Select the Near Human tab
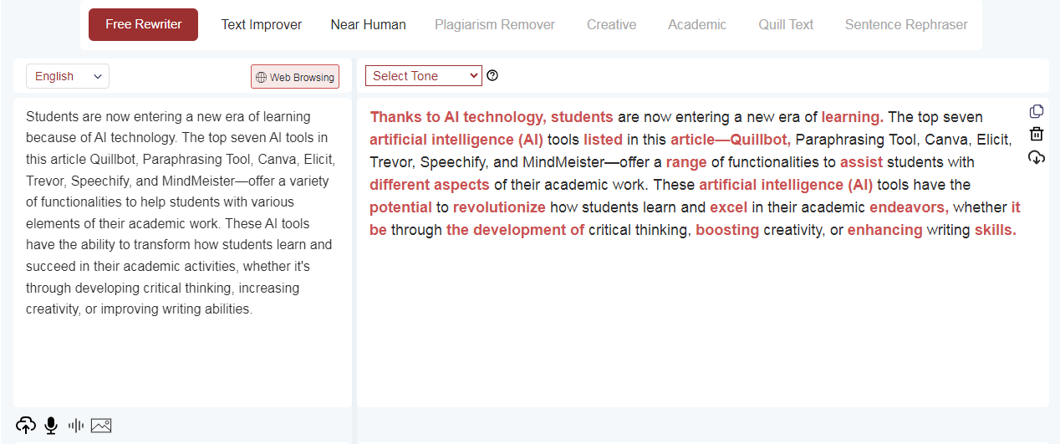 coord(369,25)
